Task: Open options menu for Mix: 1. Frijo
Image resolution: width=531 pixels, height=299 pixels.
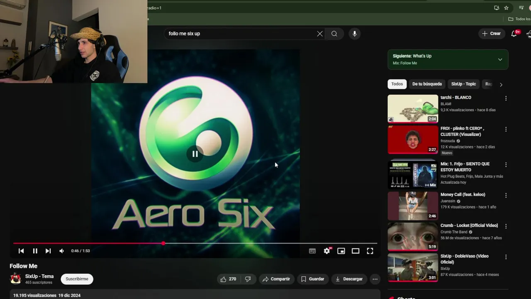Action: (506, 165)
